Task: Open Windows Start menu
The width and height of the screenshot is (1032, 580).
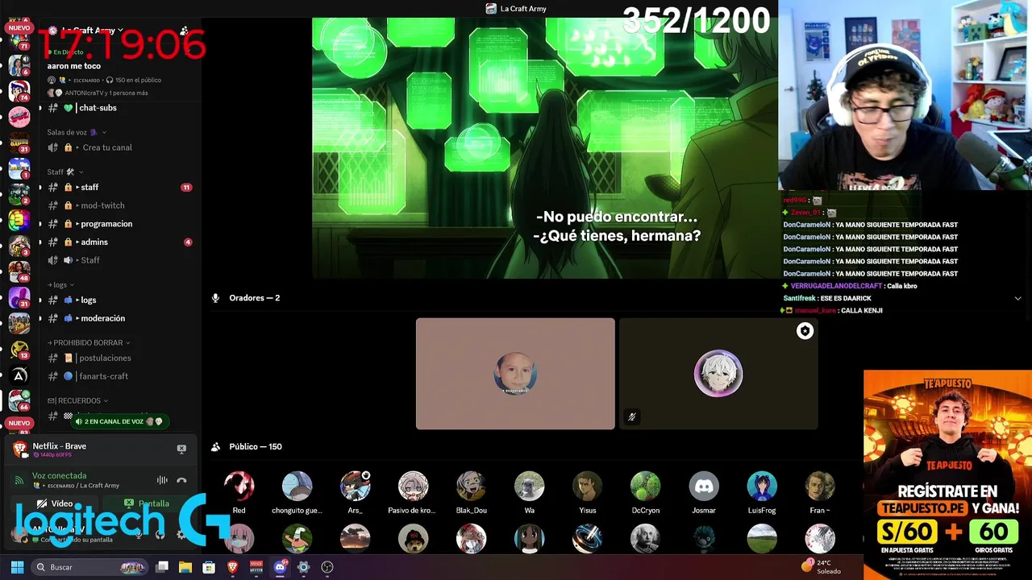Action: 17,567
